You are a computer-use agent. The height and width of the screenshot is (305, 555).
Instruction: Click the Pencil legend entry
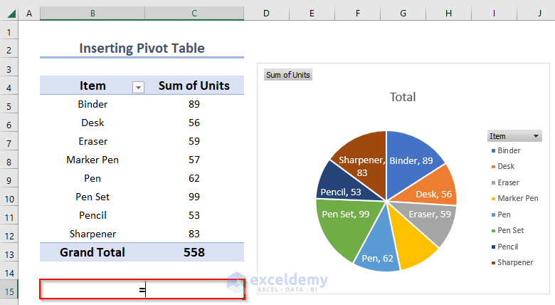pyautogui.click(x=509, y=247)
